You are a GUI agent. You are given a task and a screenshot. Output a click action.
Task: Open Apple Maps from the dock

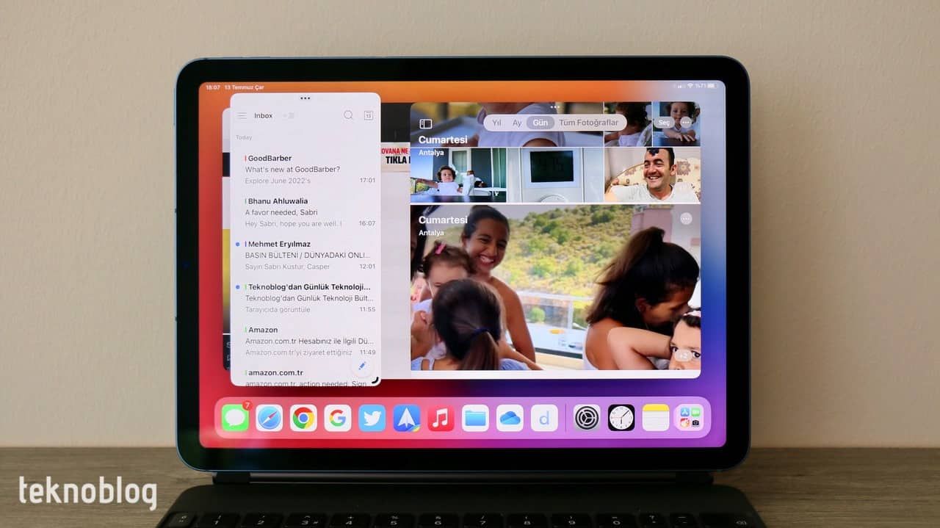406,418
